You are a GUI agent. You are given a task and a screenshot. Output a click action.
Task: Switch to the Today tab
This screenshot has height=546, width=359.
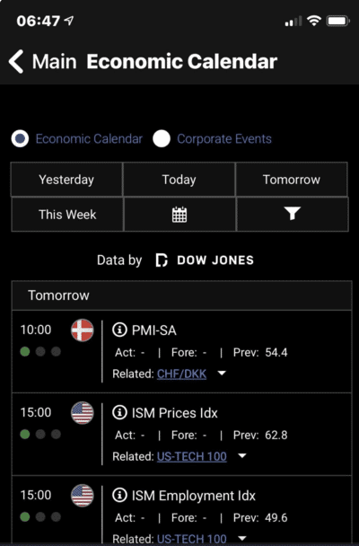pyautogui.click(x=179, y=180)
